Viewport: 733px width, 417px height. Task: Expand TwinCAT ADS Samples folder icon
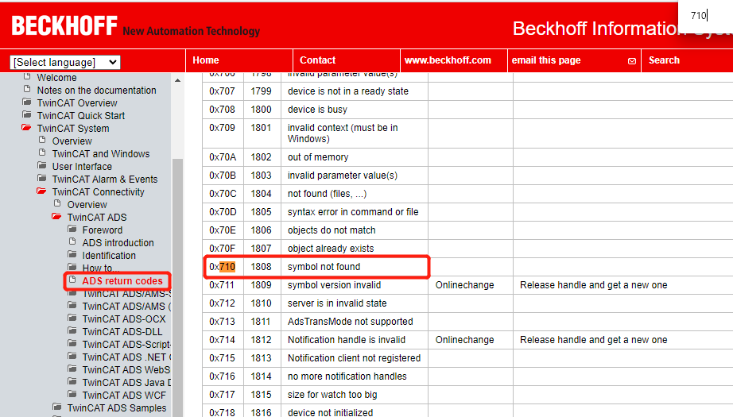57,406
